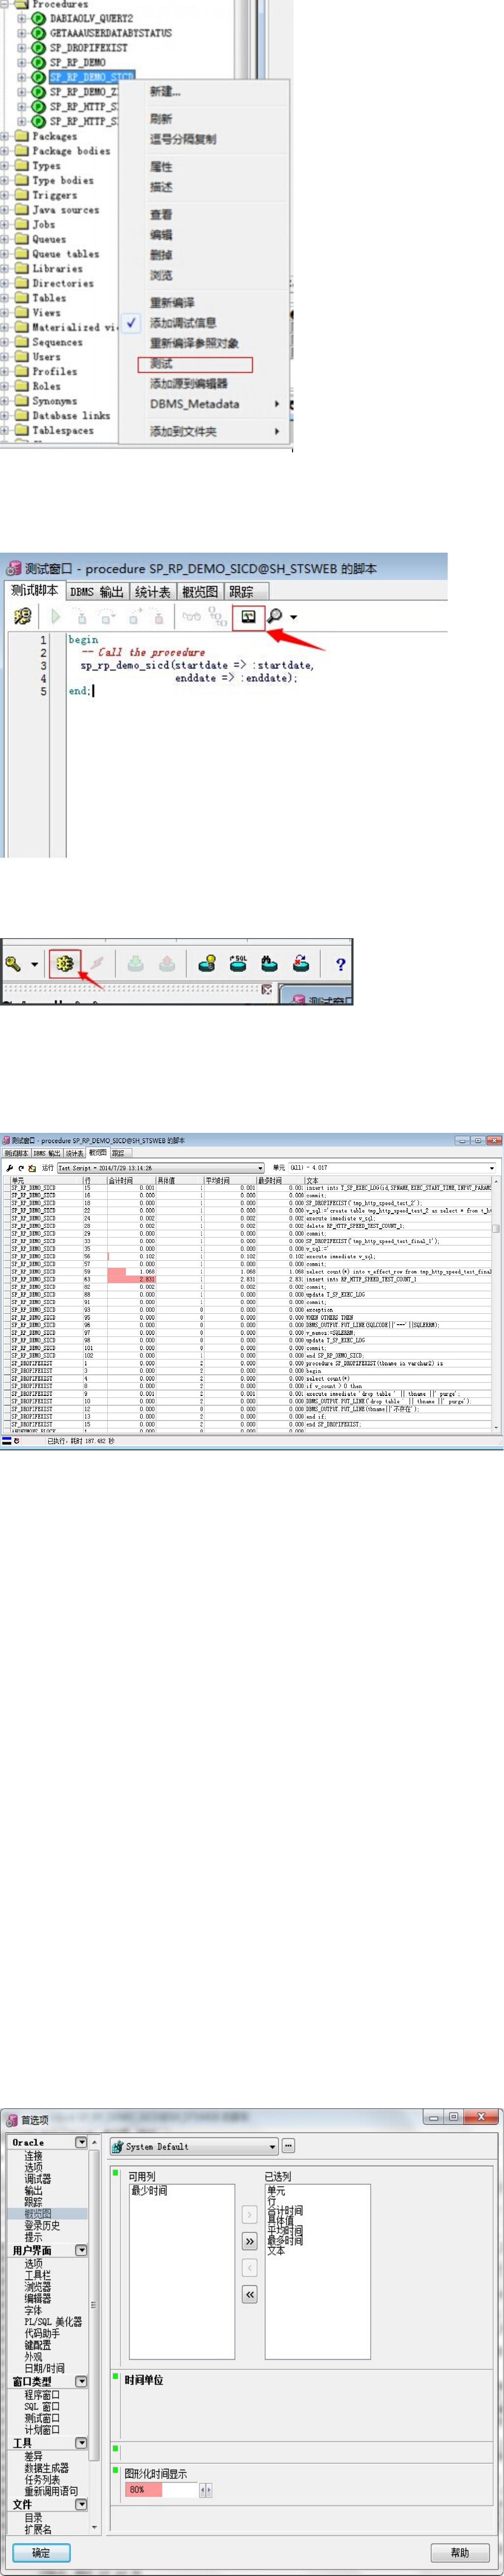Switch to the DBMS 输出 tab

pos(96,592)
